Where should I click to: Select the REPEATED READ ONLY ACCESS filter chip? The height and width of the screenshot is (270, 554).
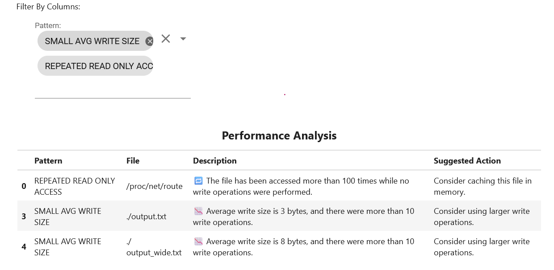(95, 66)
